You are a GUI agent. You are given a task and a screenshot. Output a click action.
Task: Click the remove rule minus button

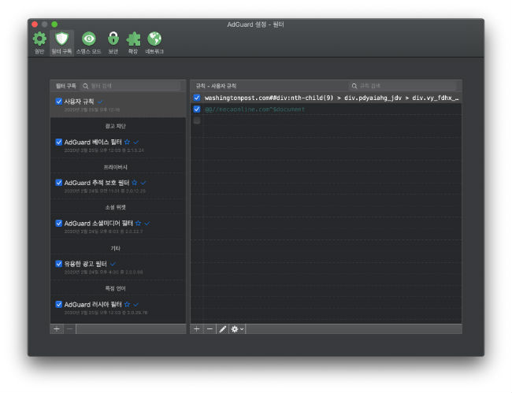click(210, 328)
